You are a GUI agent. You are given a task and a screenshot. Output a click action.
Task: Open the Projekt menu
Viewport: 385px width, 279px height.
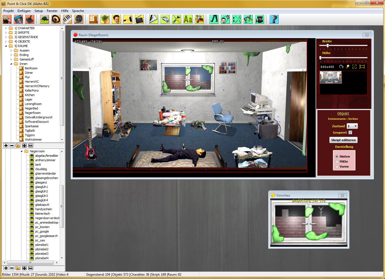[x=8, y=11]
